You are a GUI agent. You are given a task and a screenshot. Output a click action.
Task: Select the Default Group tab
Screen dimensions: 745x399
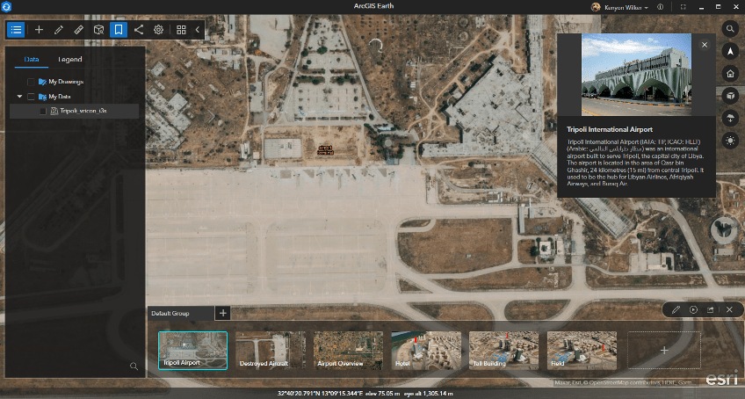181,314
